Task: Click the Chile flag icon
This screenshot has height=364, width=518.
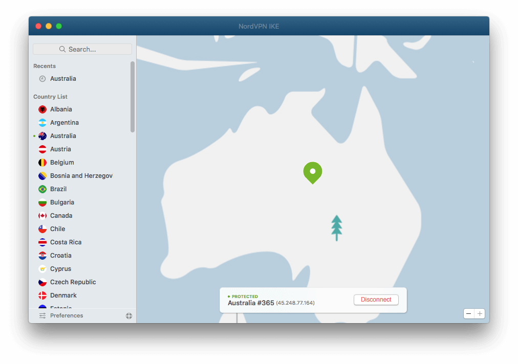Action: coord(42,229)
